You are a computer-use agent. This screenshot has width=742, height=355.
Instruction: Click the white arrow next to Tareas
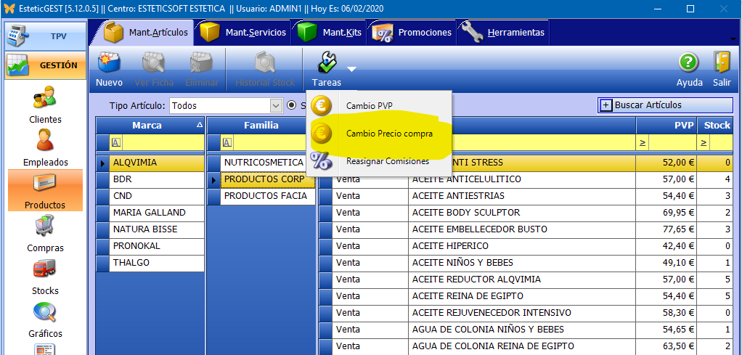point(351,70)
